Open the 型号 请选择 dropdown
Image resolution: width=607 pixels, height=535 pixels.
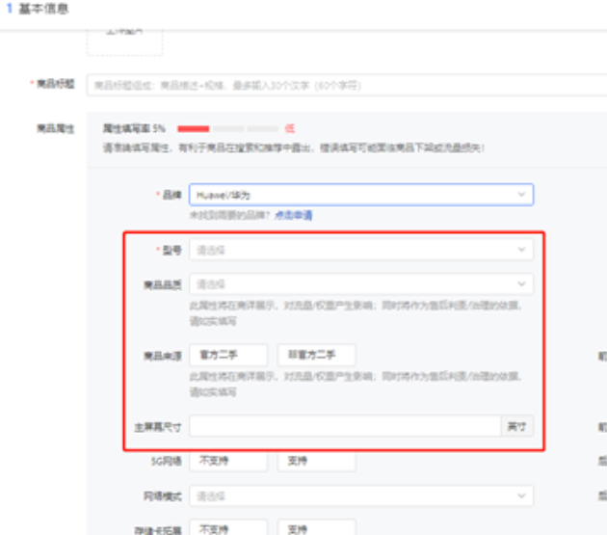[x=361, y=250]
